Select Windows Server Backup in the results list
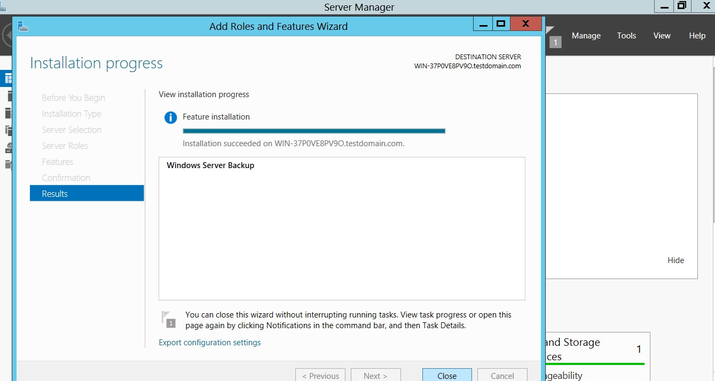 click(x=210, y=165)
